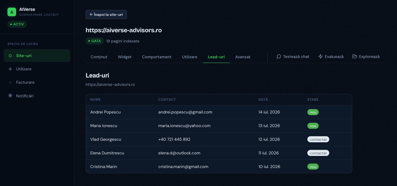Click the nou badge for Cristina Marin
This screenshot has width=397, height=186.
313,167
